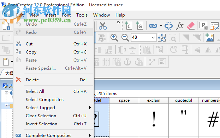Click the double quote glyph cell
220x138 pixels.
184,120
